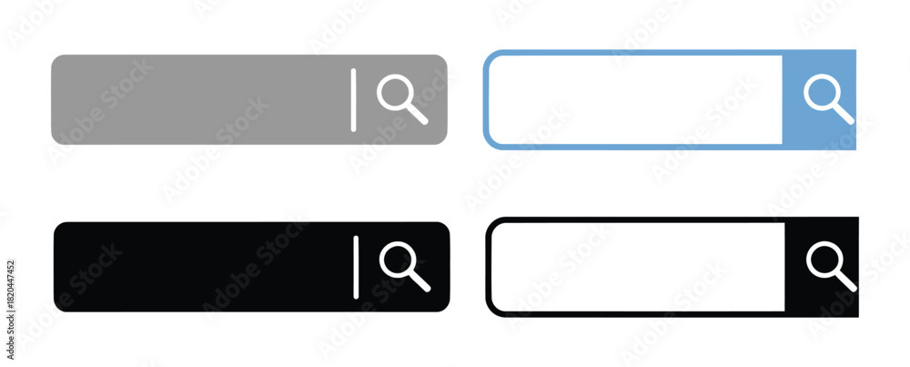Click the magnifier on the black square button
Image resolution: width=910 pixels, height=367 pixels.
tap(832, 267)
